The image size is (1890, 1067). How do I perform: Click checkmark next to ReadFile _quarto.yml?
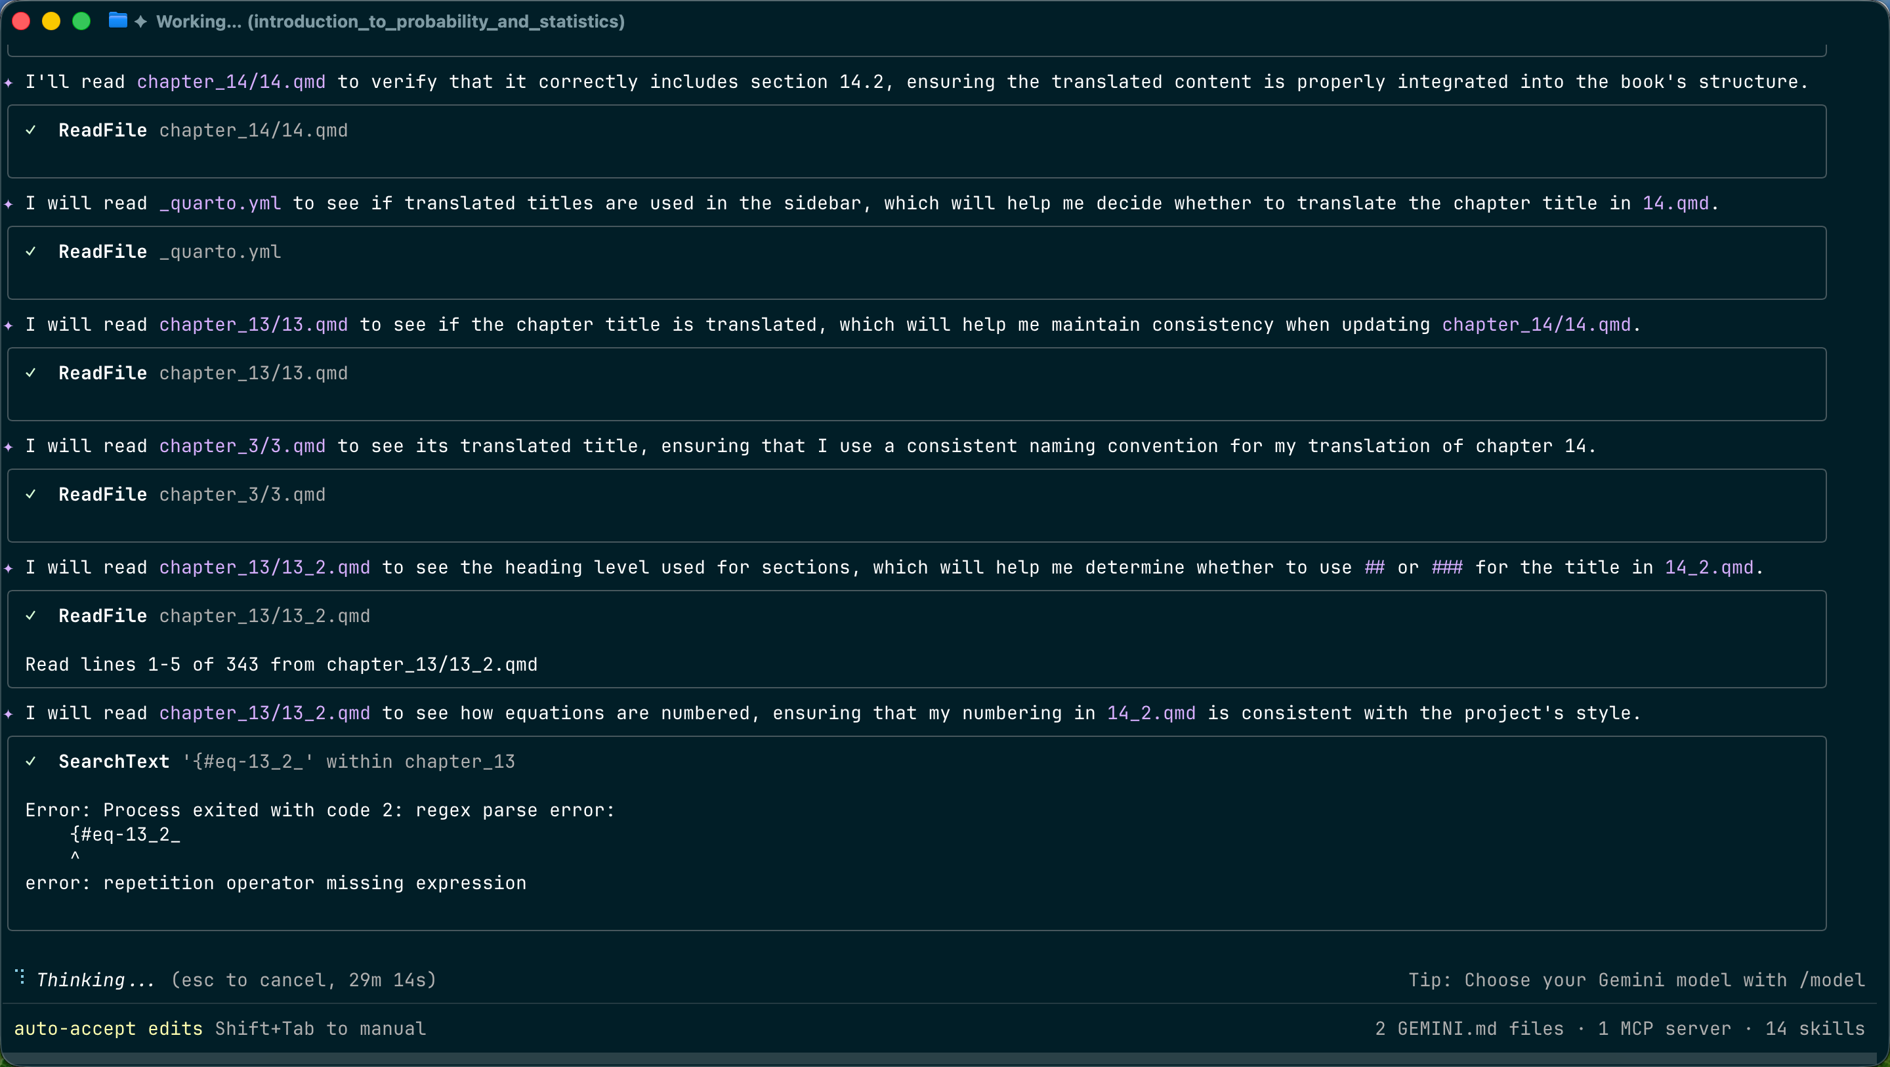coord(31,252)
